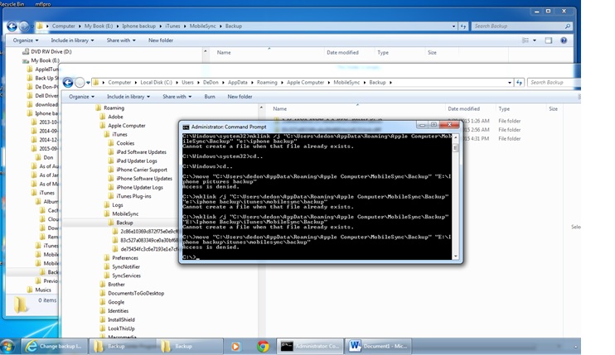Select iPhone Carrier Support folder
Screen dimensions: 615x355
[x=142, y=170]
